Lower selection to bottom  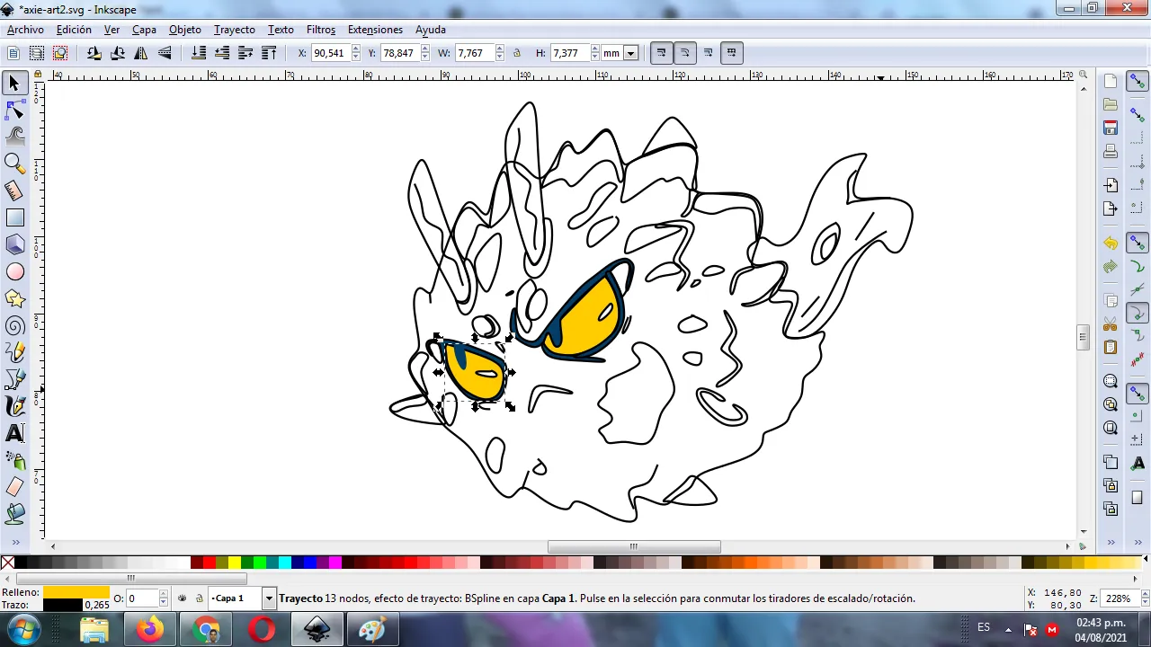pyautogui.click(x=199, y=53)
